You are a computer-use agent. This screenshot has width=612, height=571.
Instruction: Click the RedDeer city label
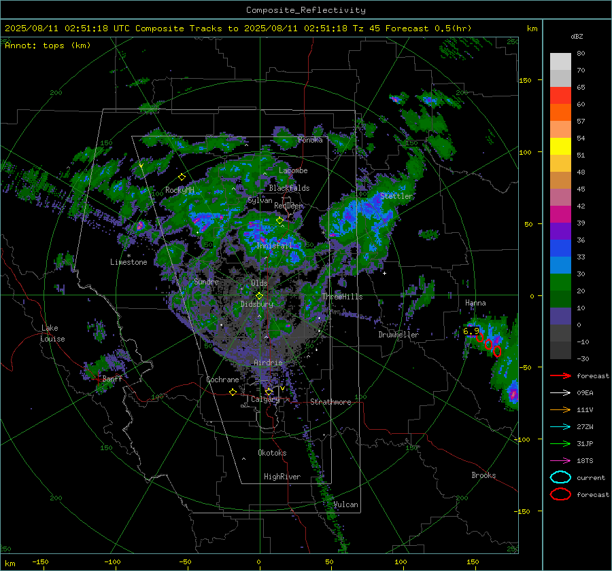point(288,206)
